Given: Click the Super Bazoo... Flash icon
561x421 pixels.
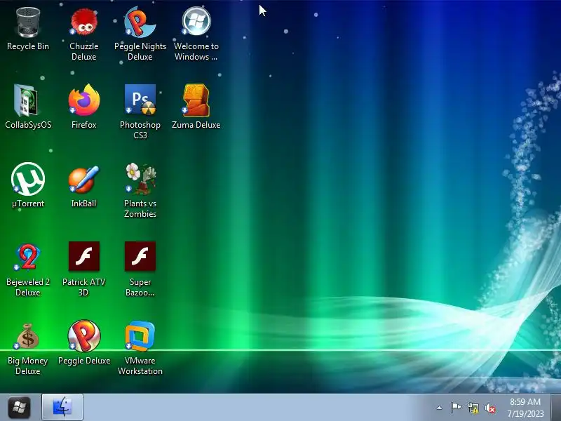Looking at the screenshot, I should click(140, 256).
